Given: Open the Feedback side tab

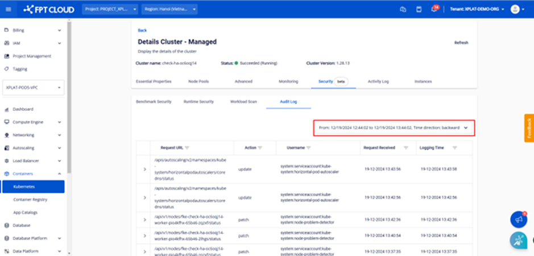Looking at the screenshot, I should coord(529,129).
